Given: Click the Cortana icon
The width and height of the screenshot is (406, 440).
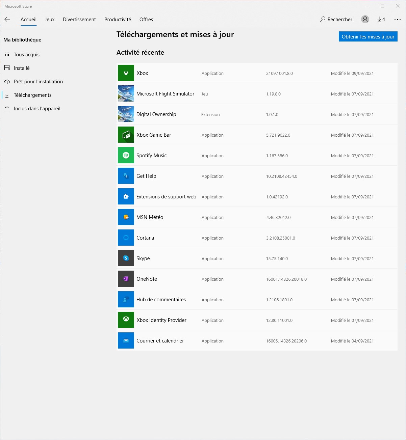Looking at the screenshot, I should [126, 238].
